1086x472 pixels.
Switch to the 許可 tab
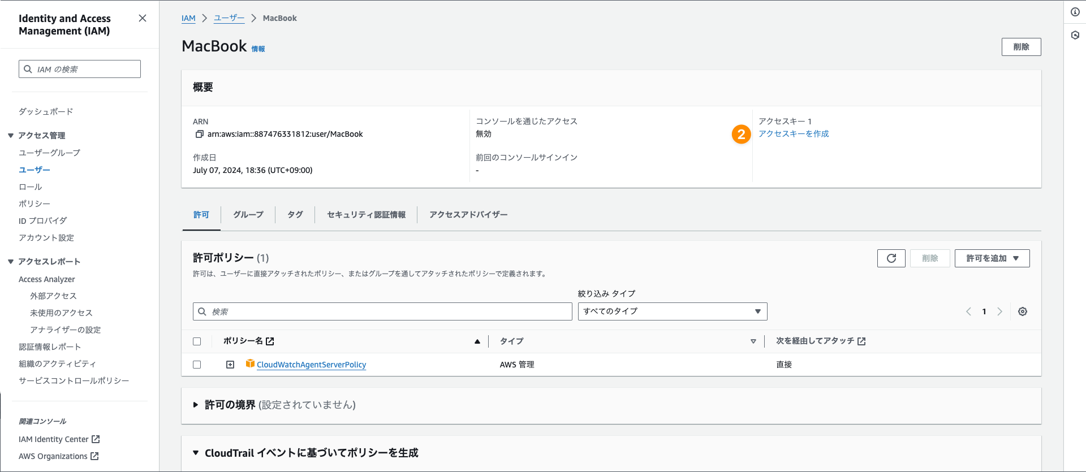[x=201, y=215]
